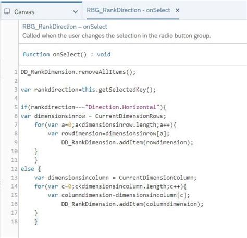
Task: Click the RBG_RankDirection – onSelect header title
Action: pyautogui.click(x=65, y=27)
